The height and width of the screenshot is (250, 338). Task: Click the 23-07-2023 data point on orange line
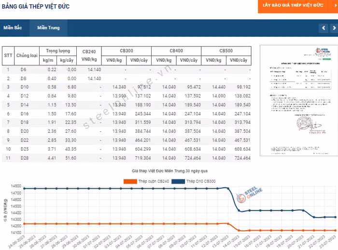336,231
